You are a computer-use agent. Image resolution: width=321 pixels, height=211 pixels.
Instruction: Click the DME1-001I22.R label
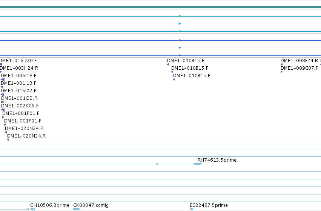pos(19,98)
